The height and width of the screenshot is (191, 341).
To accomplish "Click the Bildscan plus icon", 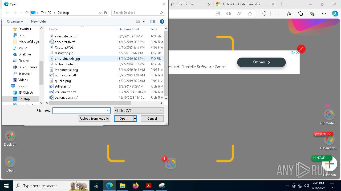I will pos(330,164).
